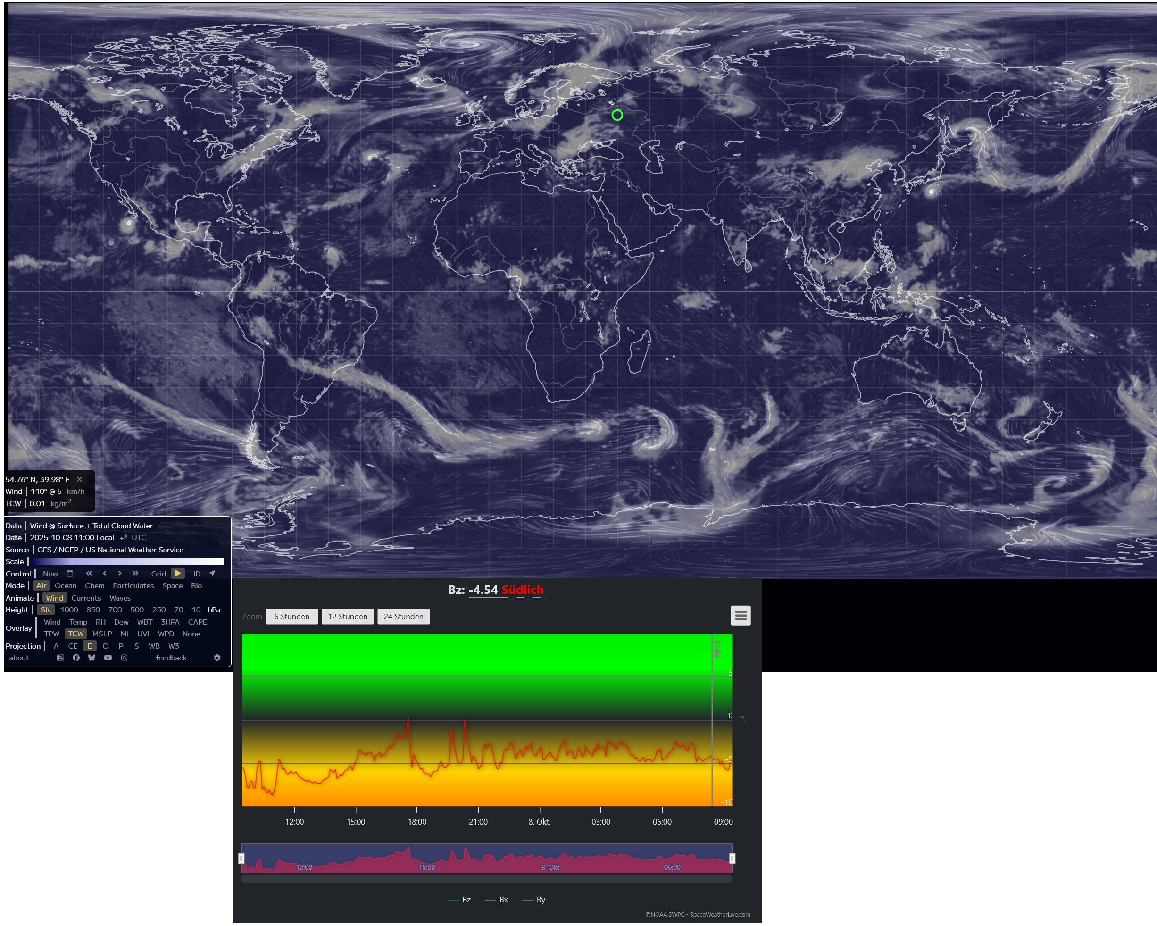Viewport: 1157px width, 926px height.
Task: Click the green location marker on map
Action: pos(617,115)
